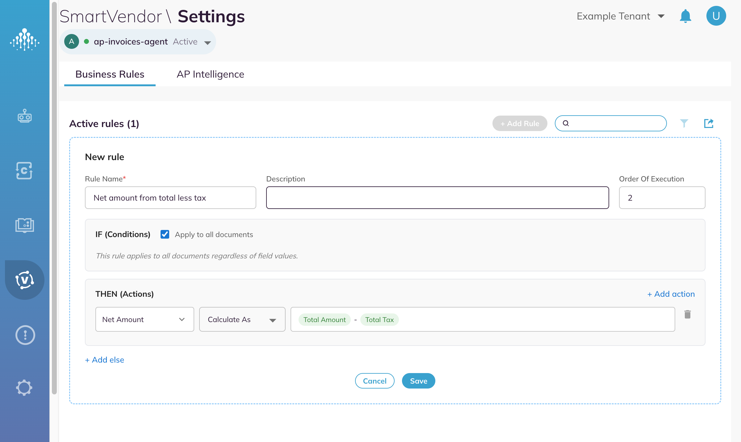Screen dimensions: 741x442
Task: Select the SmartVendor V sidebar icon
Action: click(x=25, y=280)
